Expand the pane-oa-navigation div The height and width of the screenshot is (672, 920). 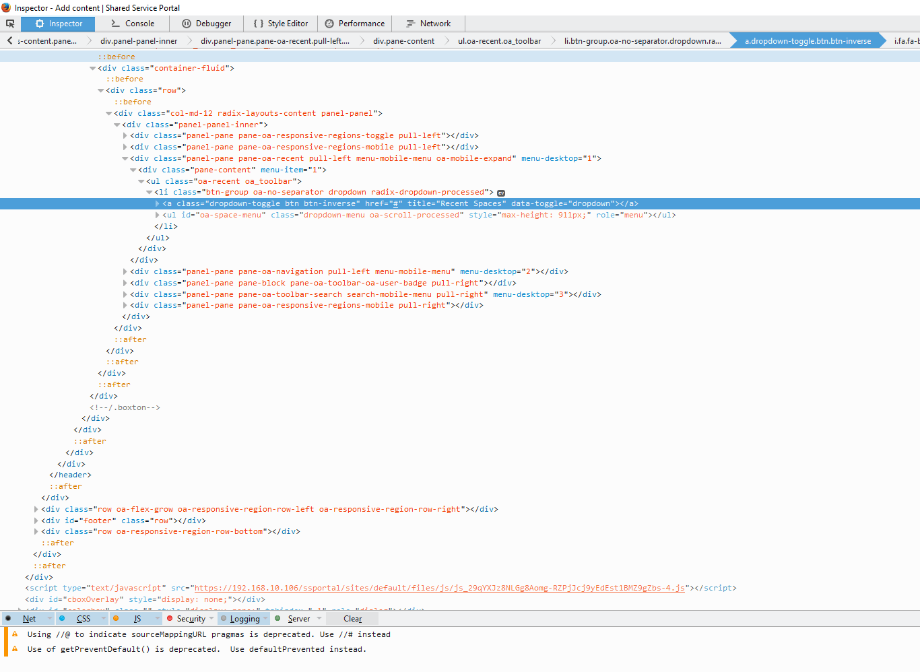(125, 271)
